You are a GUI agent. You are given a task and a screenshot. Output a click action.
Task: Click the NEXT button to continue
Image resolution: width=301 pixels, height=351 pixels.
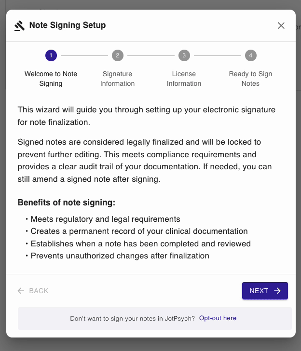click(x=265, y=291)
